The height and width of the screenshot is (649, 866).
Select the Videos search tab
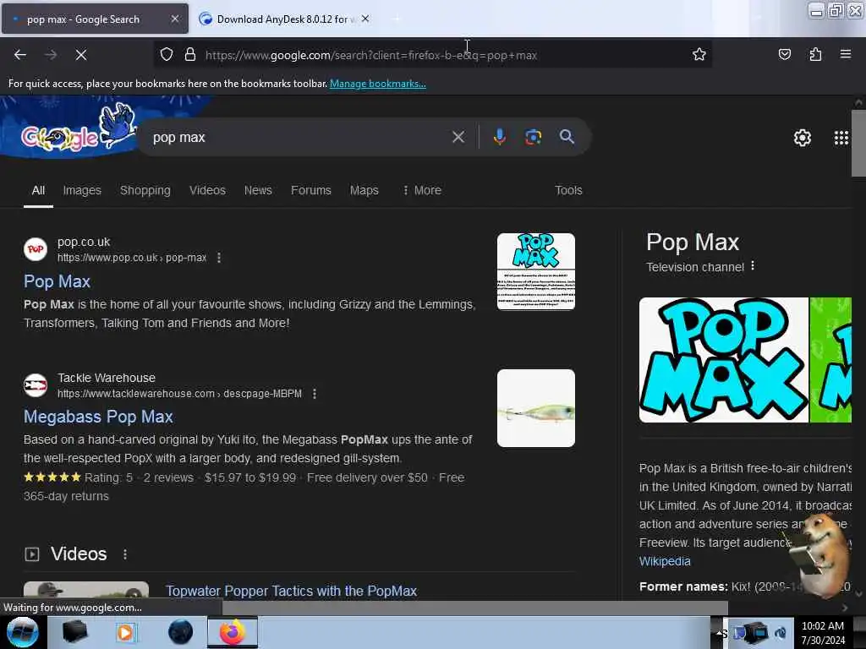coord(207,190)
